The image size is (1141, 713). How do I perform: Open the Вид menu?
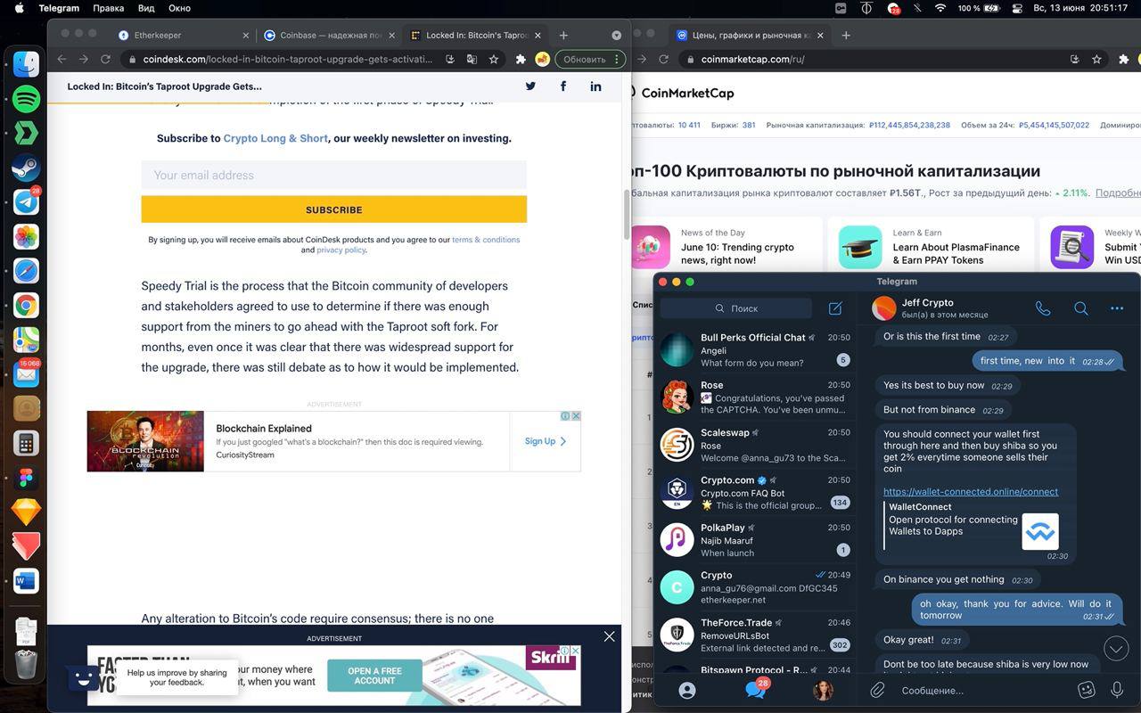(x=146, y=8)
